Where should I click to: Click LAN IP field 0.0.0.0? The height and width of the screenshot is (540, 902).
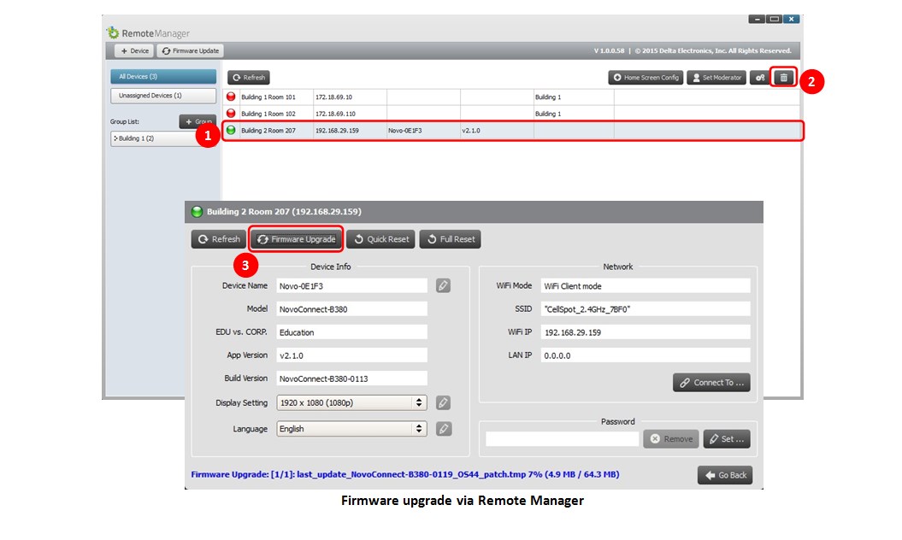646,355
